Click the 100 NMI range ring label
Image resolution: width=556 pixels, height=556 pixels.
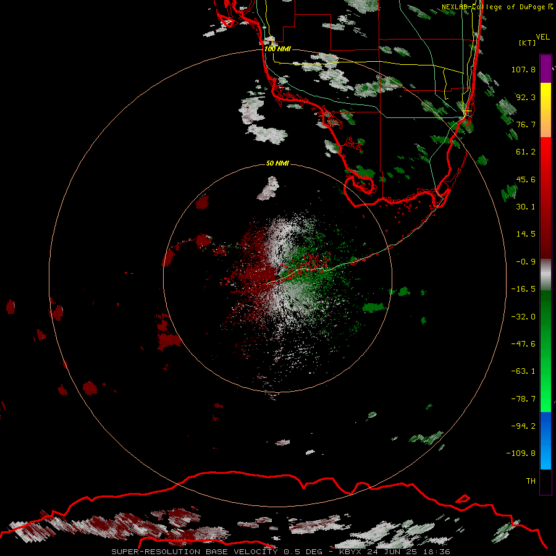[x=277, y=49]
